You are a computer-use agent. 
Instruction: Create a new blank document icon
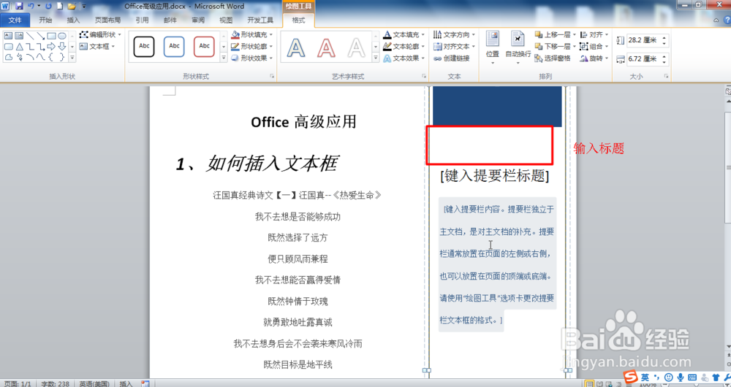(x=60, y=6)
